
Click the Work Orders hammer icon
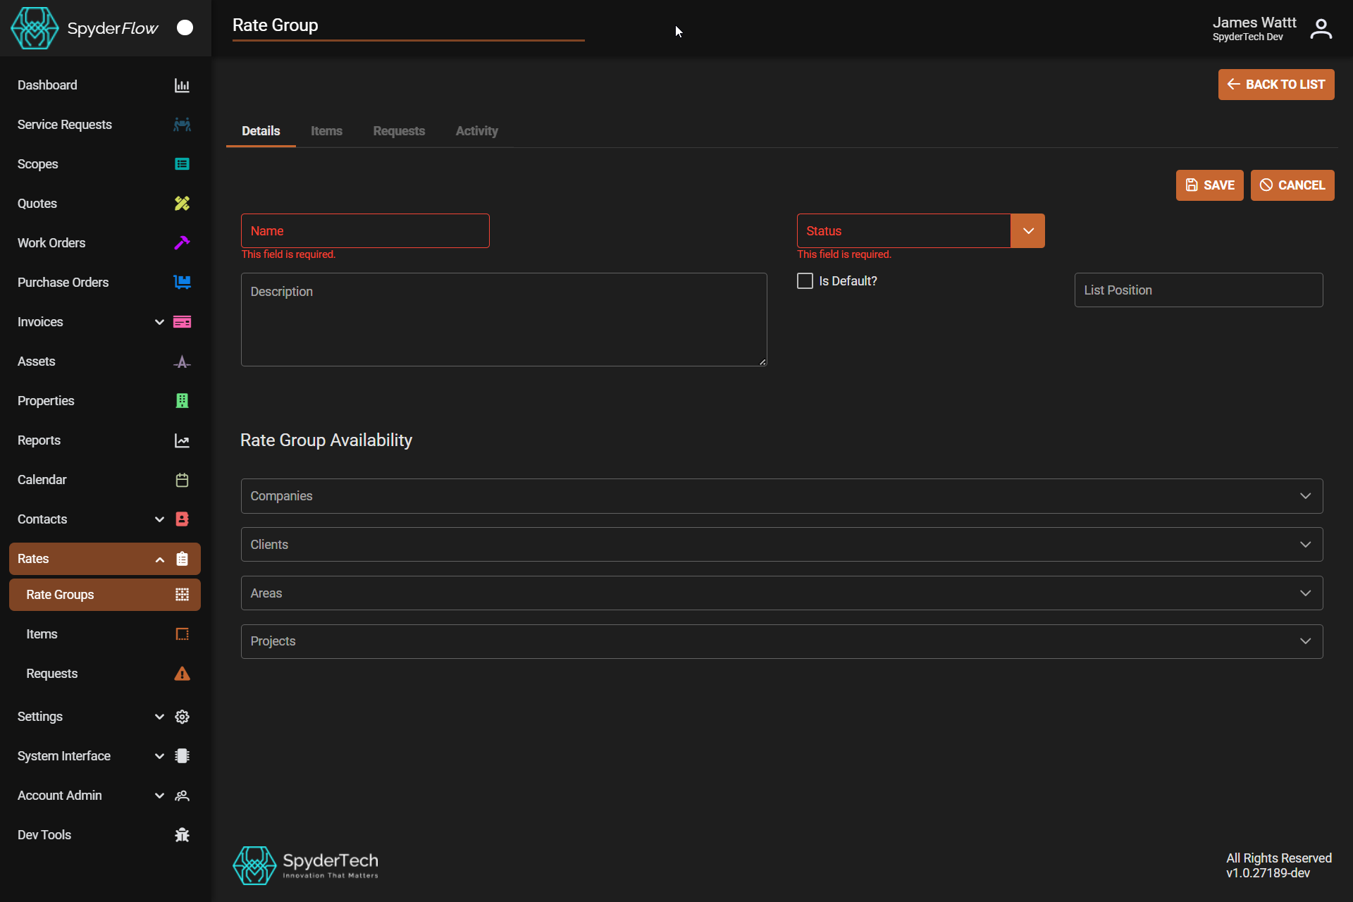click(182, 243)
